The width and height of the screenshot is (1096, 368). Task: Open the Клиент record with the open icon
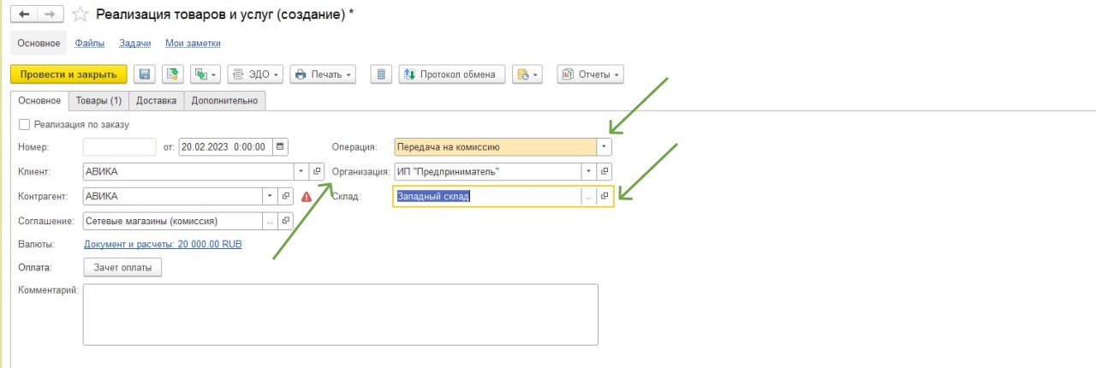[316, 171]
